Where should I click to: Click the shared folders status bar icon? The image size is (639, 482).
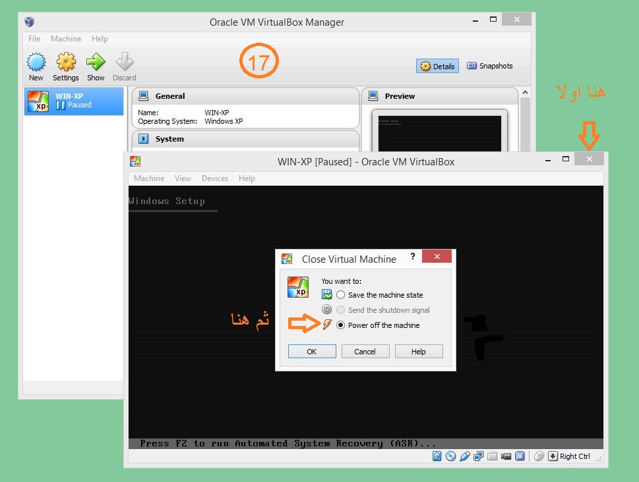(x=493, y=456)
